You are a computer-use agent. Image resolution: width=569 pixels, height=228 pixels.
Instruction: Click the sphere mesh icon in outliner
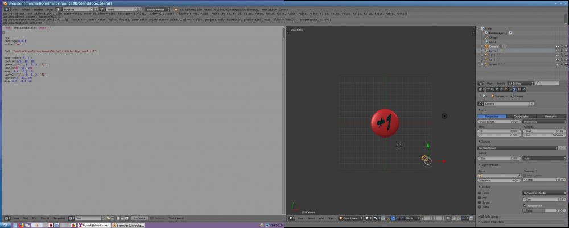click(486, 64)
